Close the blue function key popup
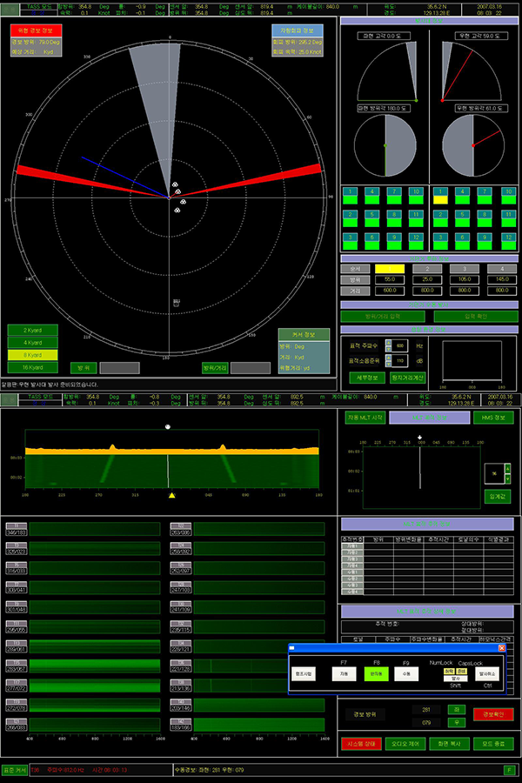 501,648
